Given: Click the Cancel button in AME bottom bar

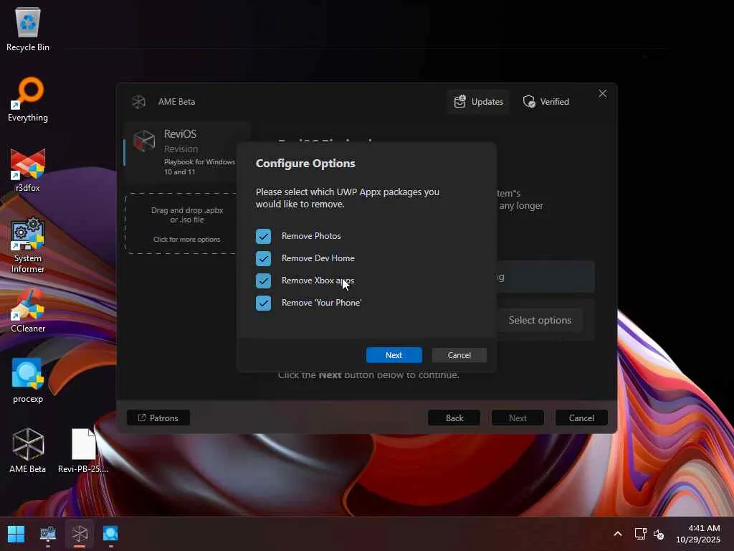Looking at the screenshot, I should point(581,418).
